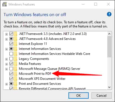
Task: Expand Internet Information Services tree node
Action: (6, 49)
